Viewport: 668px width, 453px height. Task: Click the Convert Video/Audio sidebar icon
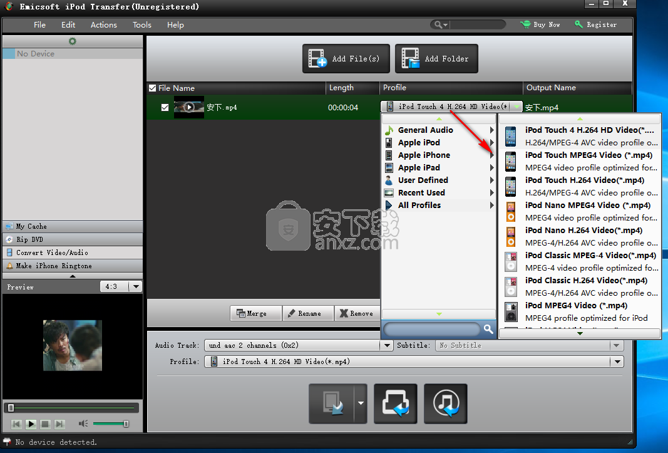[9, 253]
